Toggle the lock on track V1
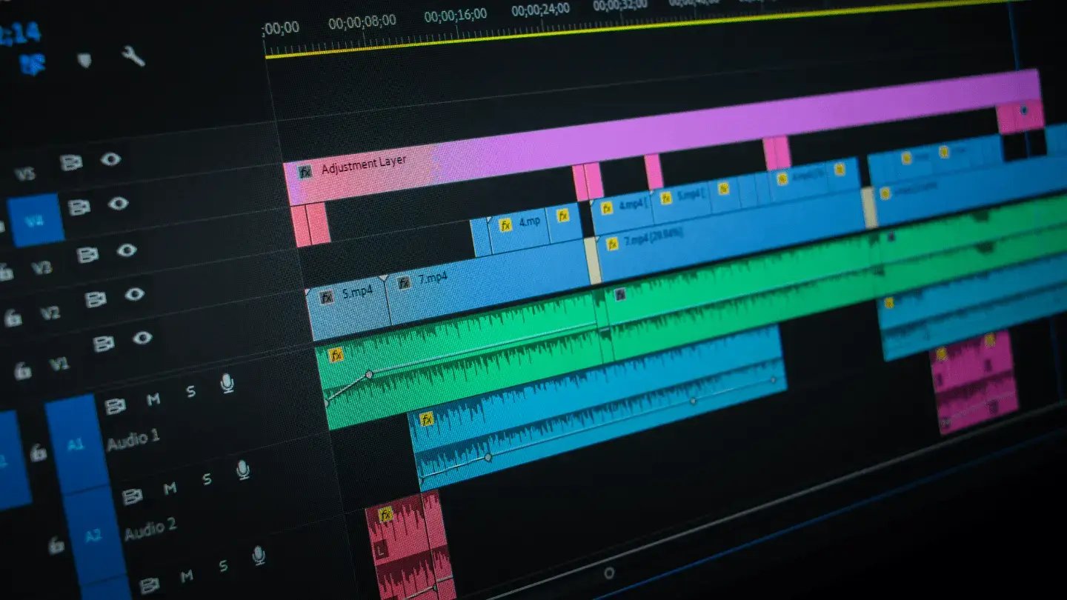1067x600 pixels. point(23,370)
